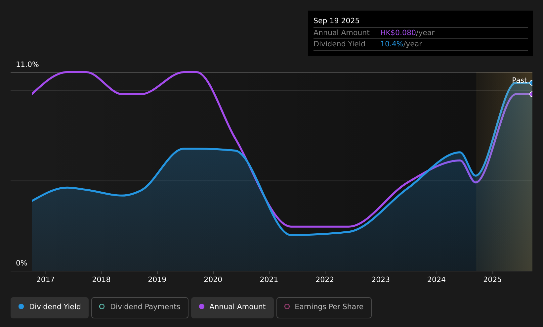
Task: Click the 2021 axis label
Action: (269, 280)
